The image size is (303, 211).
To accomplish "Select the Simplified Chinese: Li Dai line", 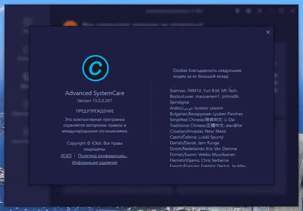I will [x=202, y=119].
